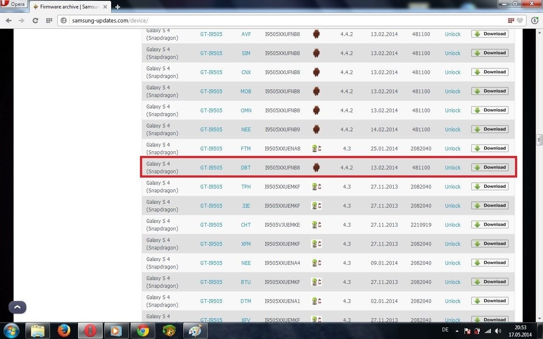
Task: Open Unlock link in the TPH row
Action: coord(453,187)
